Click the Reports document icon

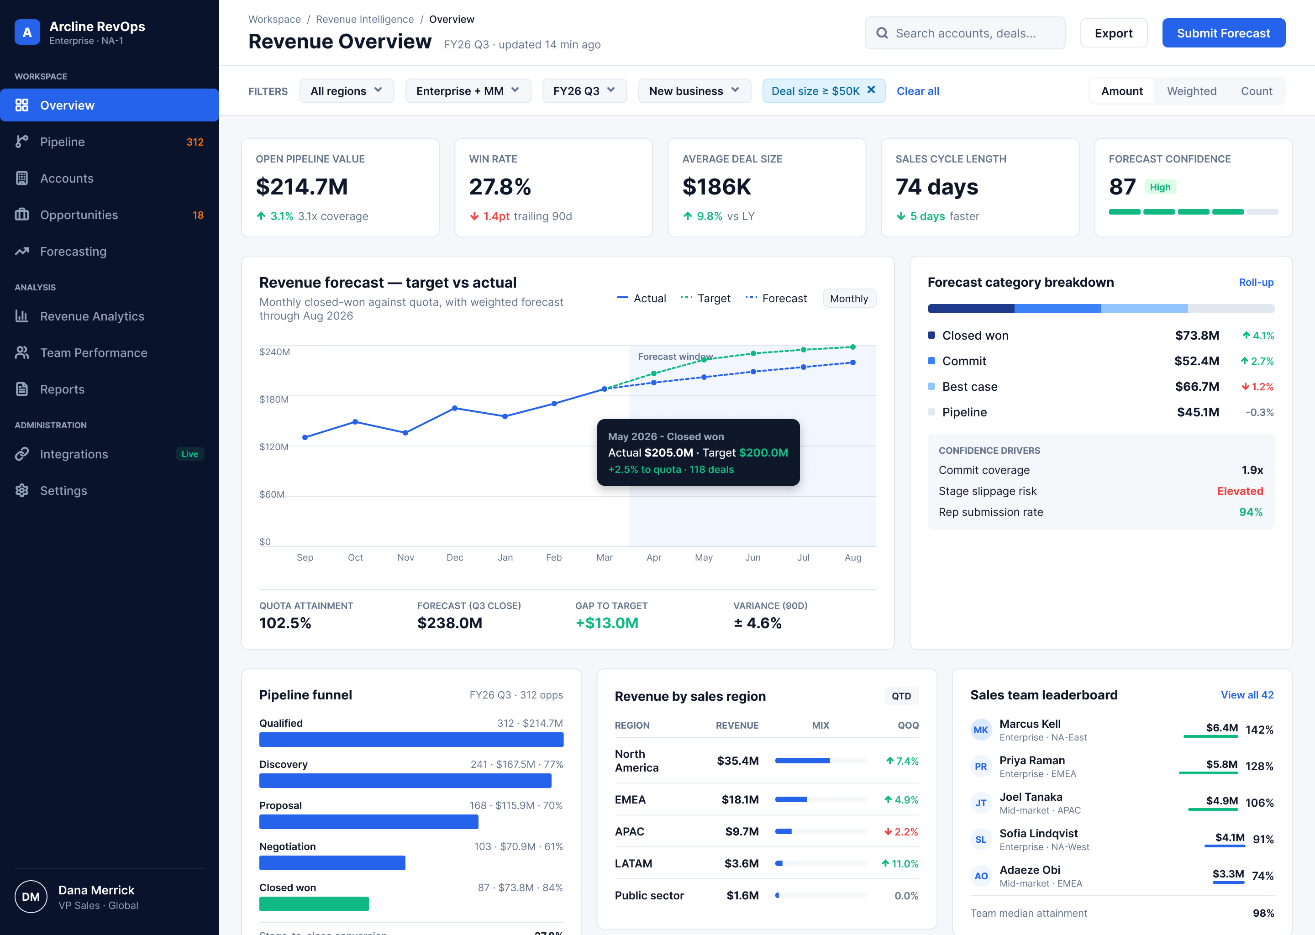point(22,389)
